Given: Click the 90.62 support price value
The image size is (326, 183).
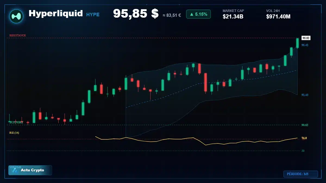Looking at the screenshot, I should pyautogui.click(x=305, y=125).
